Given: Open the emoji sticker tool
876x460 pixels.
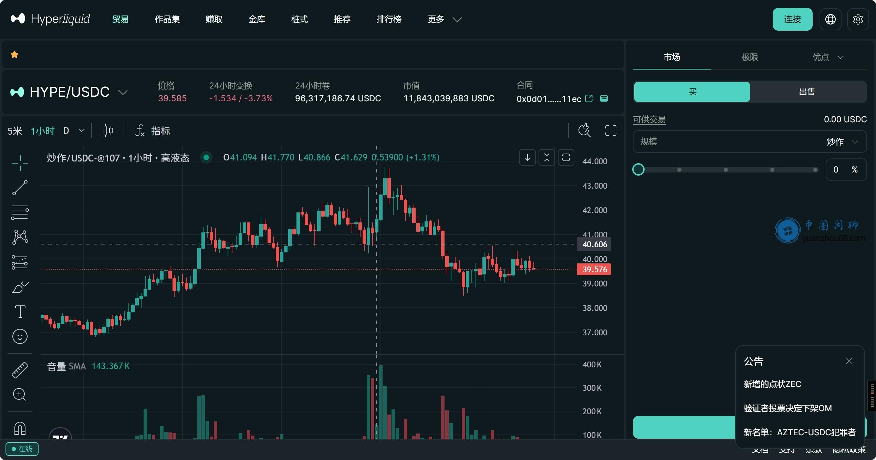Looking at the screenshot, I should pos(20,336).
